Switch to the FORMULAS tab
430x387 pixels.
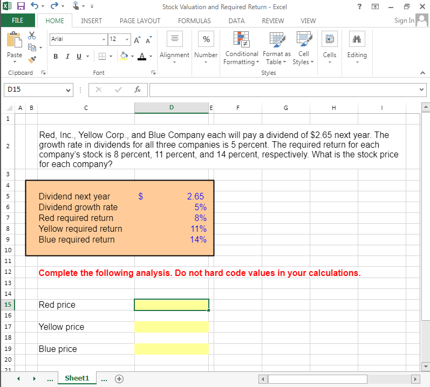point(194,21)
